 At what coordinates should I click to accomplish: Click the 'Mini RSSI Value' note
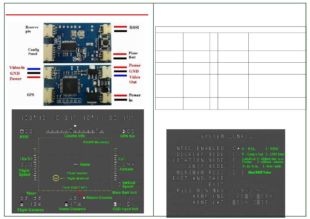[259, 172]
